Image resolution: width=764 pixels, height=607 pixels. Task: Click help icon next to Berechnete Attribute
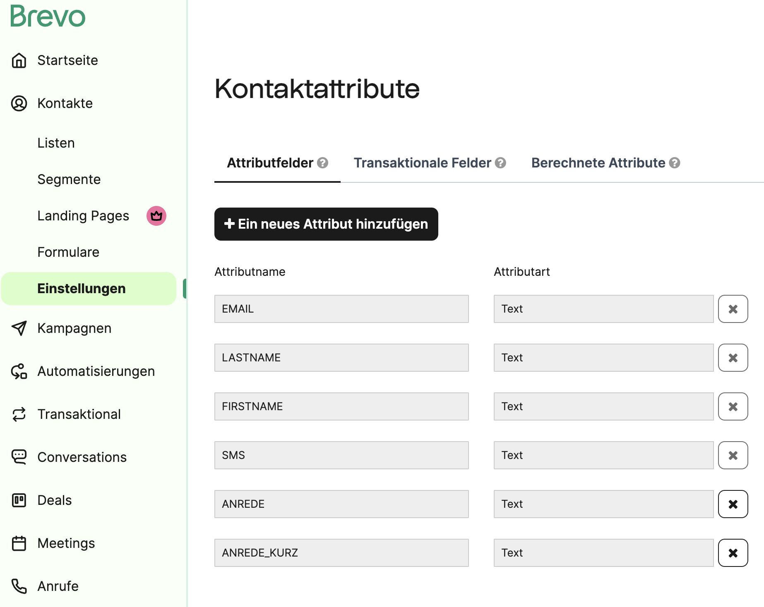click(675, 163)
